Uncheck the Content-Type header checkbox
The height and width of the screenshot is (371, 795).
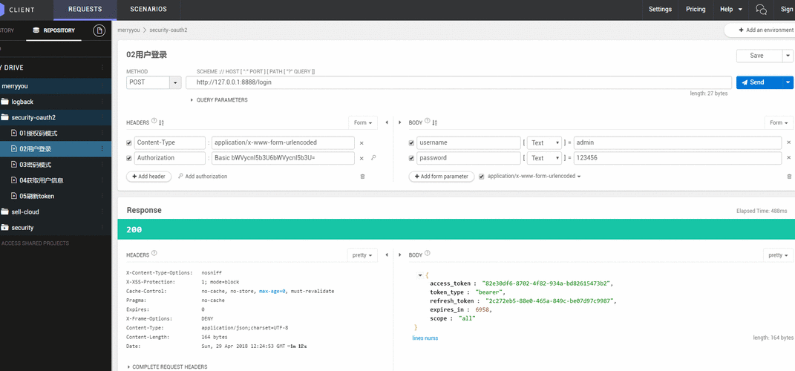(129, 142)
